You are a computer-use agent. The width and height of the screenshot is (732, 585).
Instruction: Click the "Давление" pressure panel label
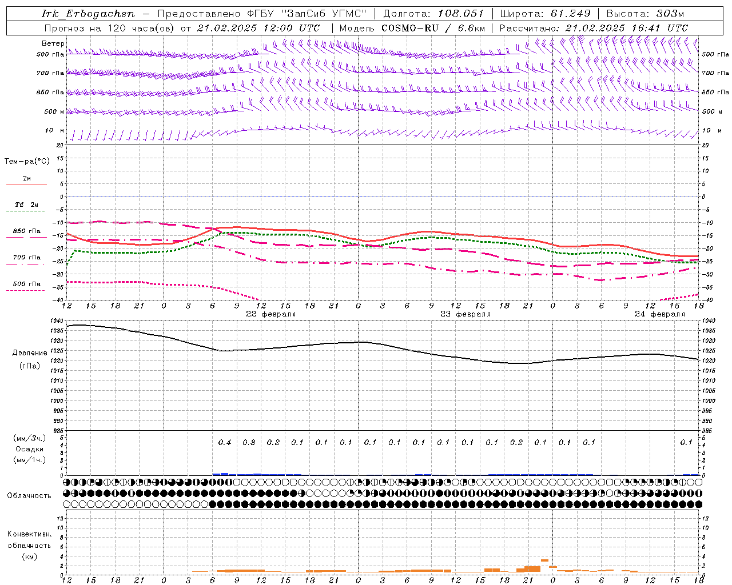29,353
